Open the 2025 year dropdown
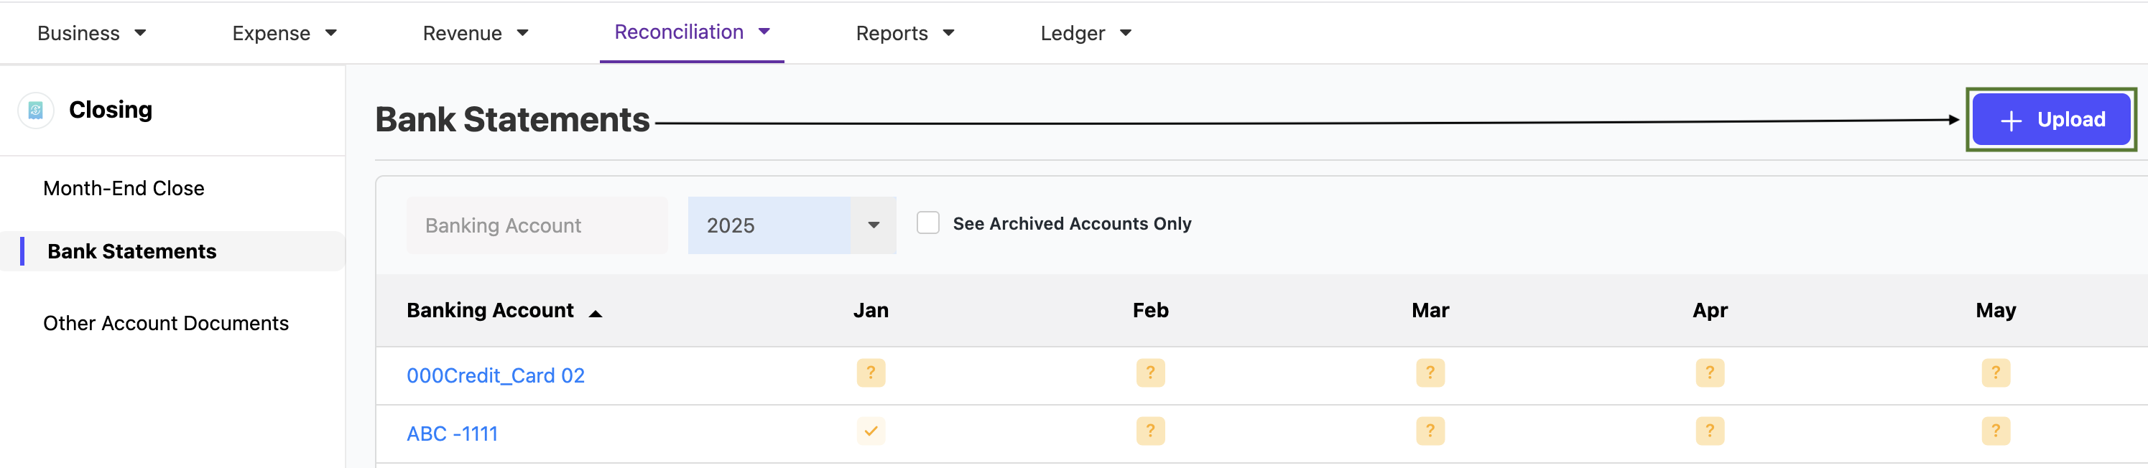Image resolution: width=2148 pixels, height=468 pixels. (792, 225)
